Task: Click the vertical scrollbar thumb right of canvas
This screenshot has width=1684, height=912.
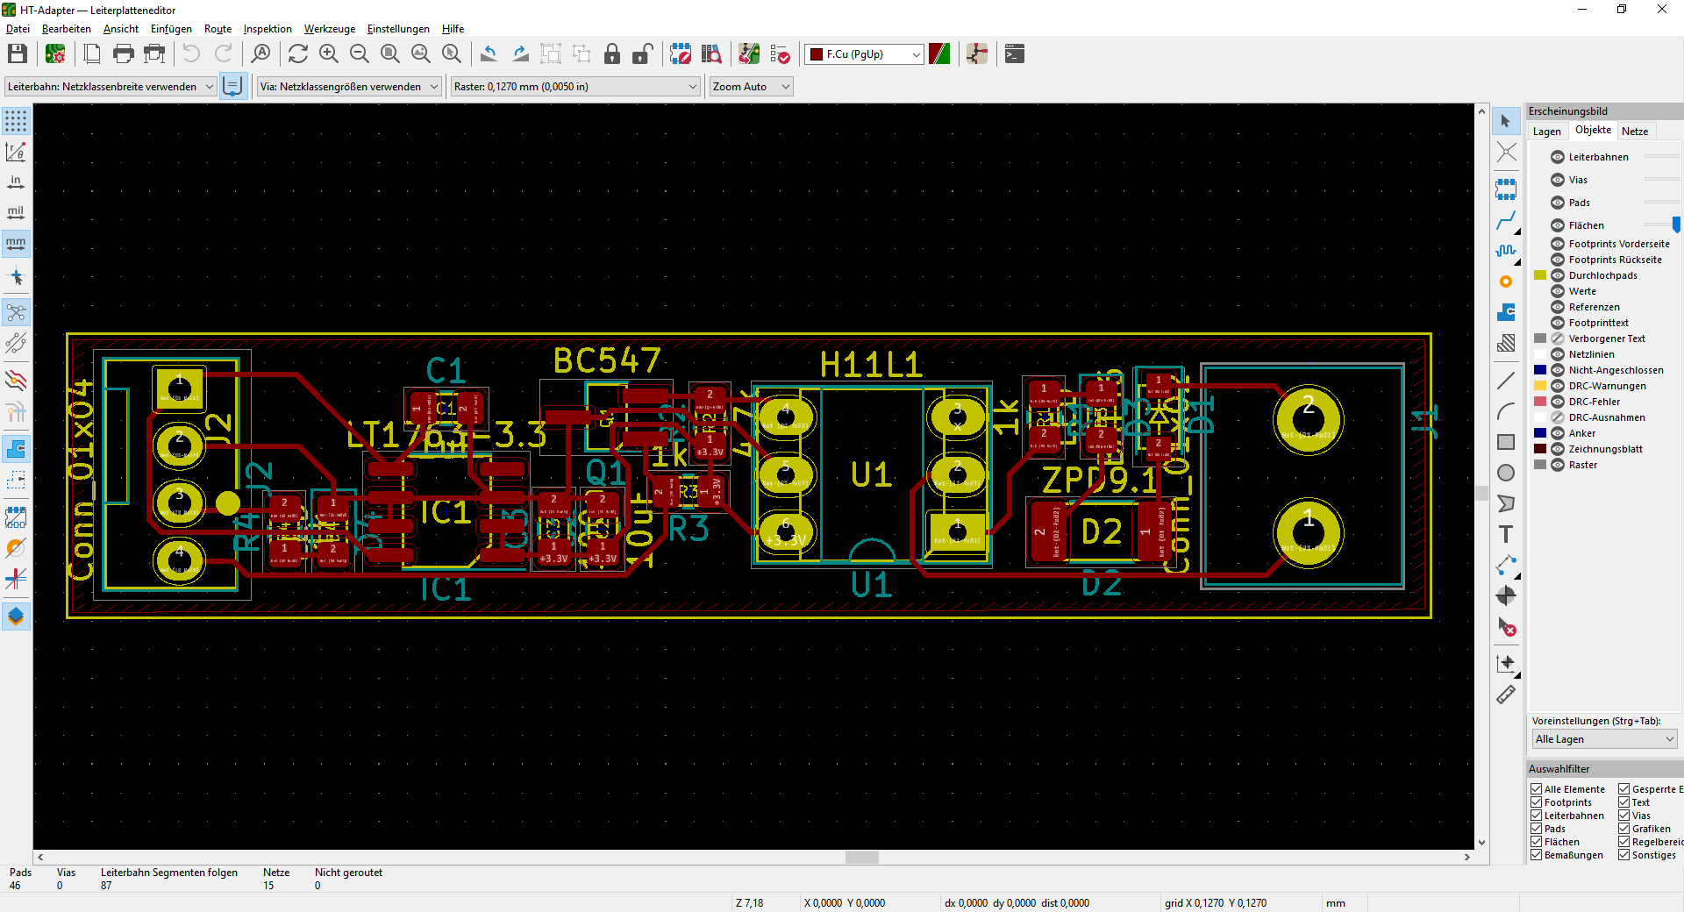Action: tap(1481, 494)
